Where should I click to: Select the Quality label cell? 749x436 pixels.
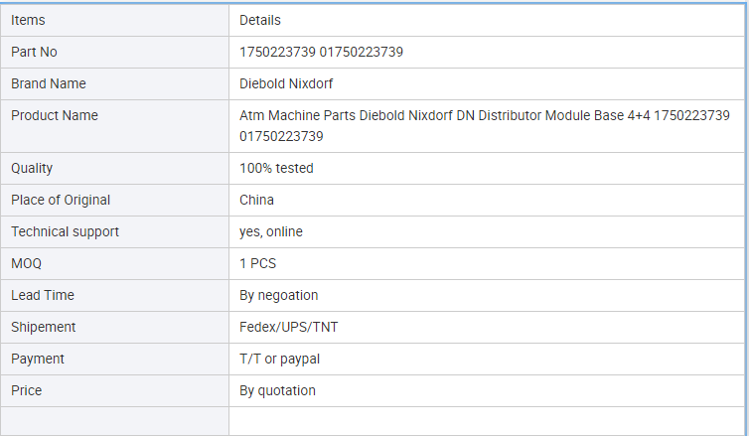(114, 168)
